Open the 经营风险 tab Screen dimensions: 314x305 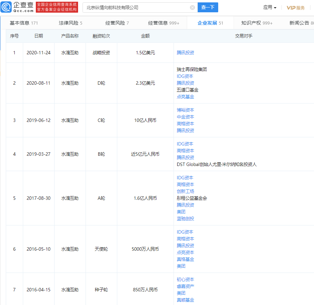point(117,23)
